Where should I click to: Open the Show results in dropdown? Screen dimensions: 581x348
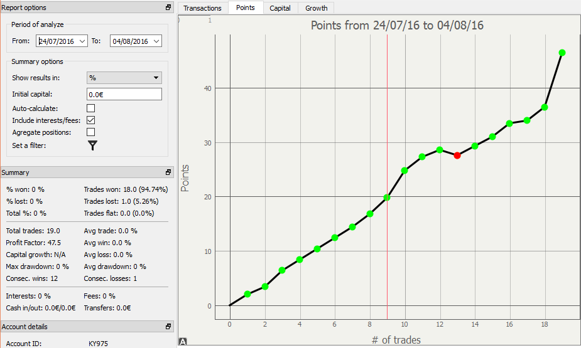[x=124, y=78]
